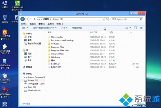The image size is (161, 108).
Task: Launch 登录密码清除 desktop icon
Action: 5,93
